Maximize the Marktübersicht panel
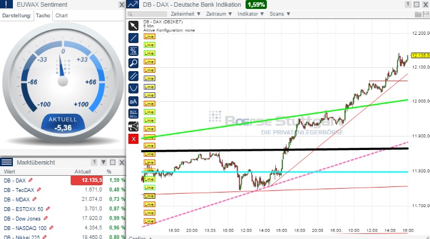This screenshot has width=430, height=239. (x=113, y=162)
